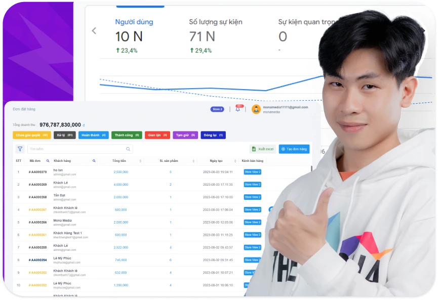Sort by SL sản phẩm column arrows
The image size is (438, 300).
193,161
